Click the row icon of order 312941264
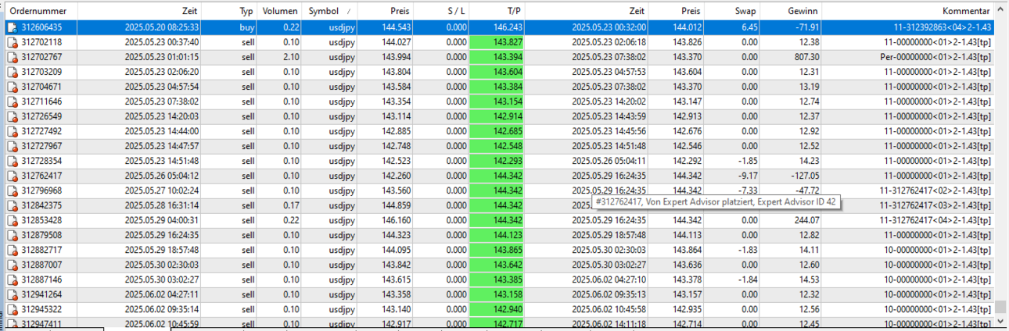Viewport: 1009px width, 331px height. [12, 294]
